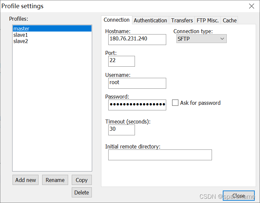
Task: Switch to the FTP Misc. tab
Action: click(208, 20)
